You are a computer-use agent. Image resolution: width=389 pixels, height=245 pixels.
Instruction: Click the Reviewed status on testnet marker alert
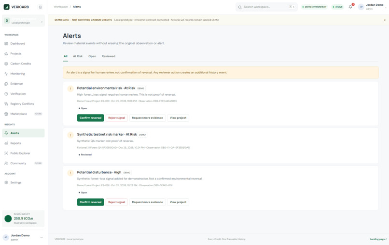(85, 155)
